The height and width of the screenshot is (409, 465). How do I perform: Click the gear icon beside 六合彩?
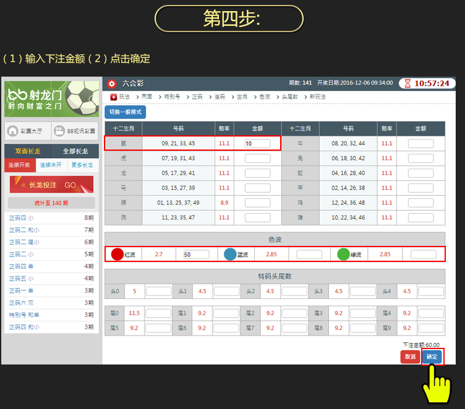(112, 83)
